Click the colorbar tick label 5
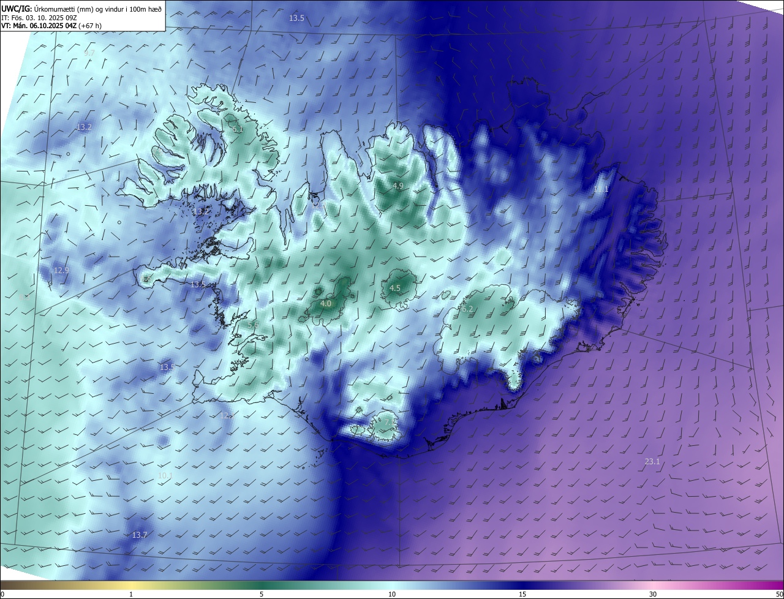This screenshot has width=784, height=599. point(262,594)
